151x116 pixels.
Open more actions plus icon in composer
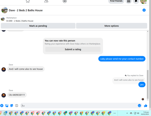[x=2, y=106]
